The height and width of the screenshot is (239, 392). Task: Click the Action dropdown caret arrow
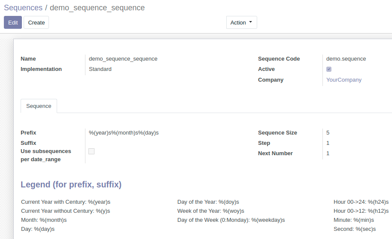(x=250, y=22)
